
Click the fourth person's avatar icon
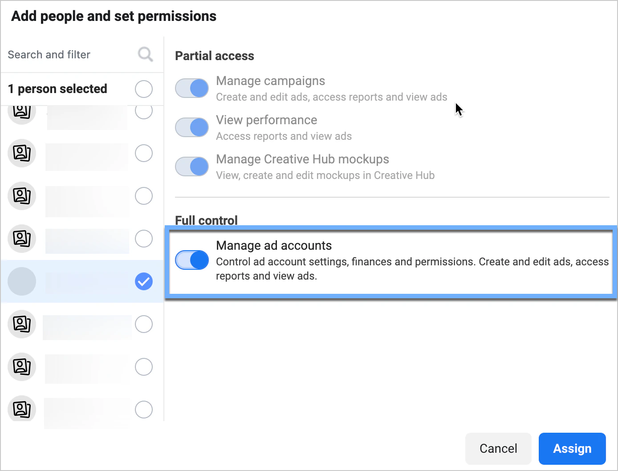22,239
